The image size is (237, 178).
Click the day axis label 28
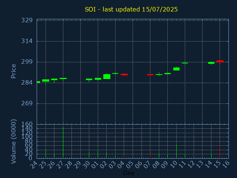69,165
